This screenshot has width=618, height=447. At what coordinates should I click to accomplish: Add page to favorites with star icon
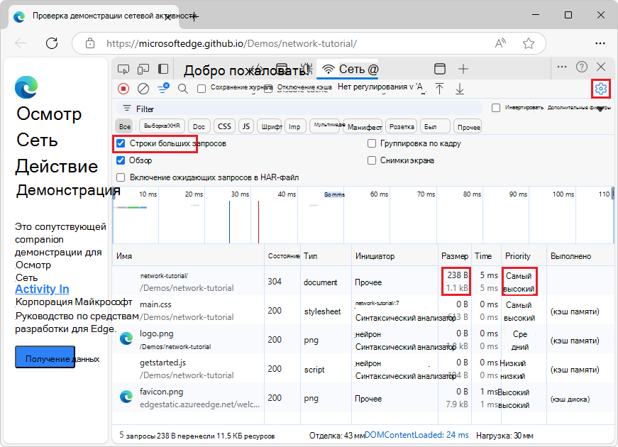pyautogui.click(x=529, y=43)
